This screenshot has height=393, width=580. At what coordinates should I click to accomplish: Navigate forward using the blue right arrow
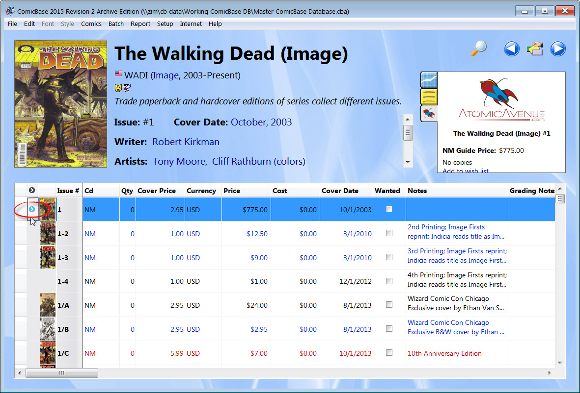558,49
